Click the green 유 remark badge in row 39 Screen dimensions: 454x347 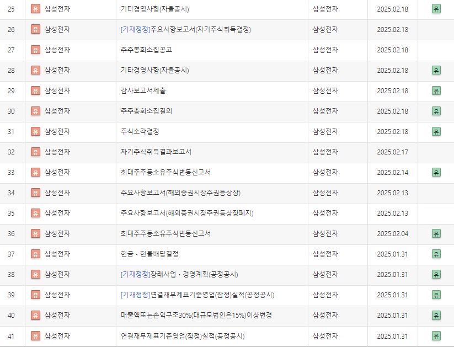(x=436, y=295)
